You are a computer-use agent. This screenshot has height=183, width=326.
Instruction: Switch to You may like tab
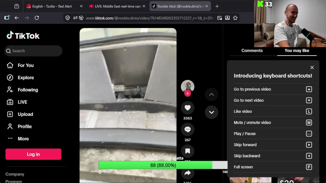297,51
